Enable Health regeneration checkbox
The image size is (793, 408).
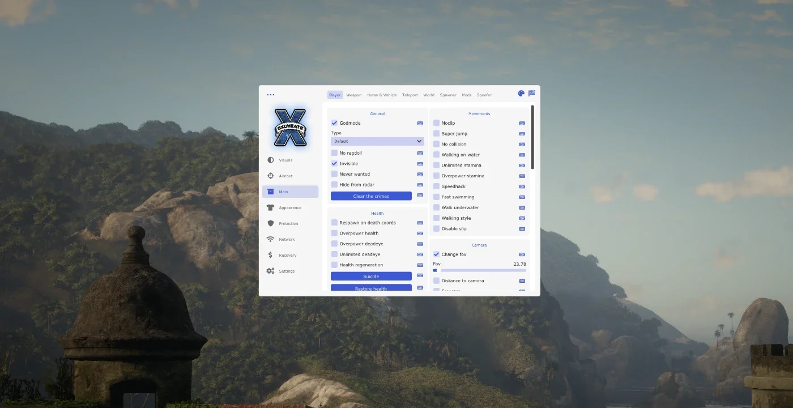334,265
